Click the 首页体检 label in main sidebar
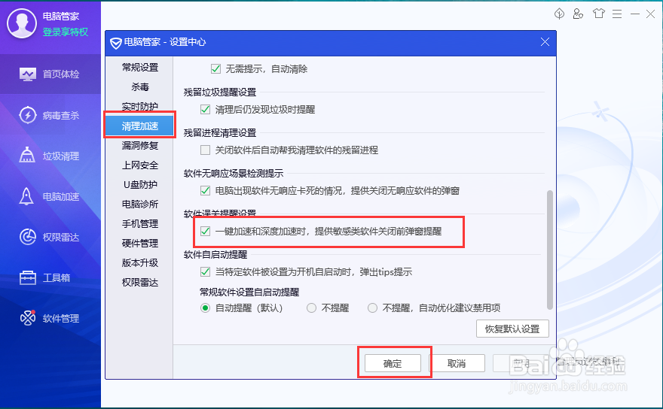663x409 pixels. click(61, 74)
